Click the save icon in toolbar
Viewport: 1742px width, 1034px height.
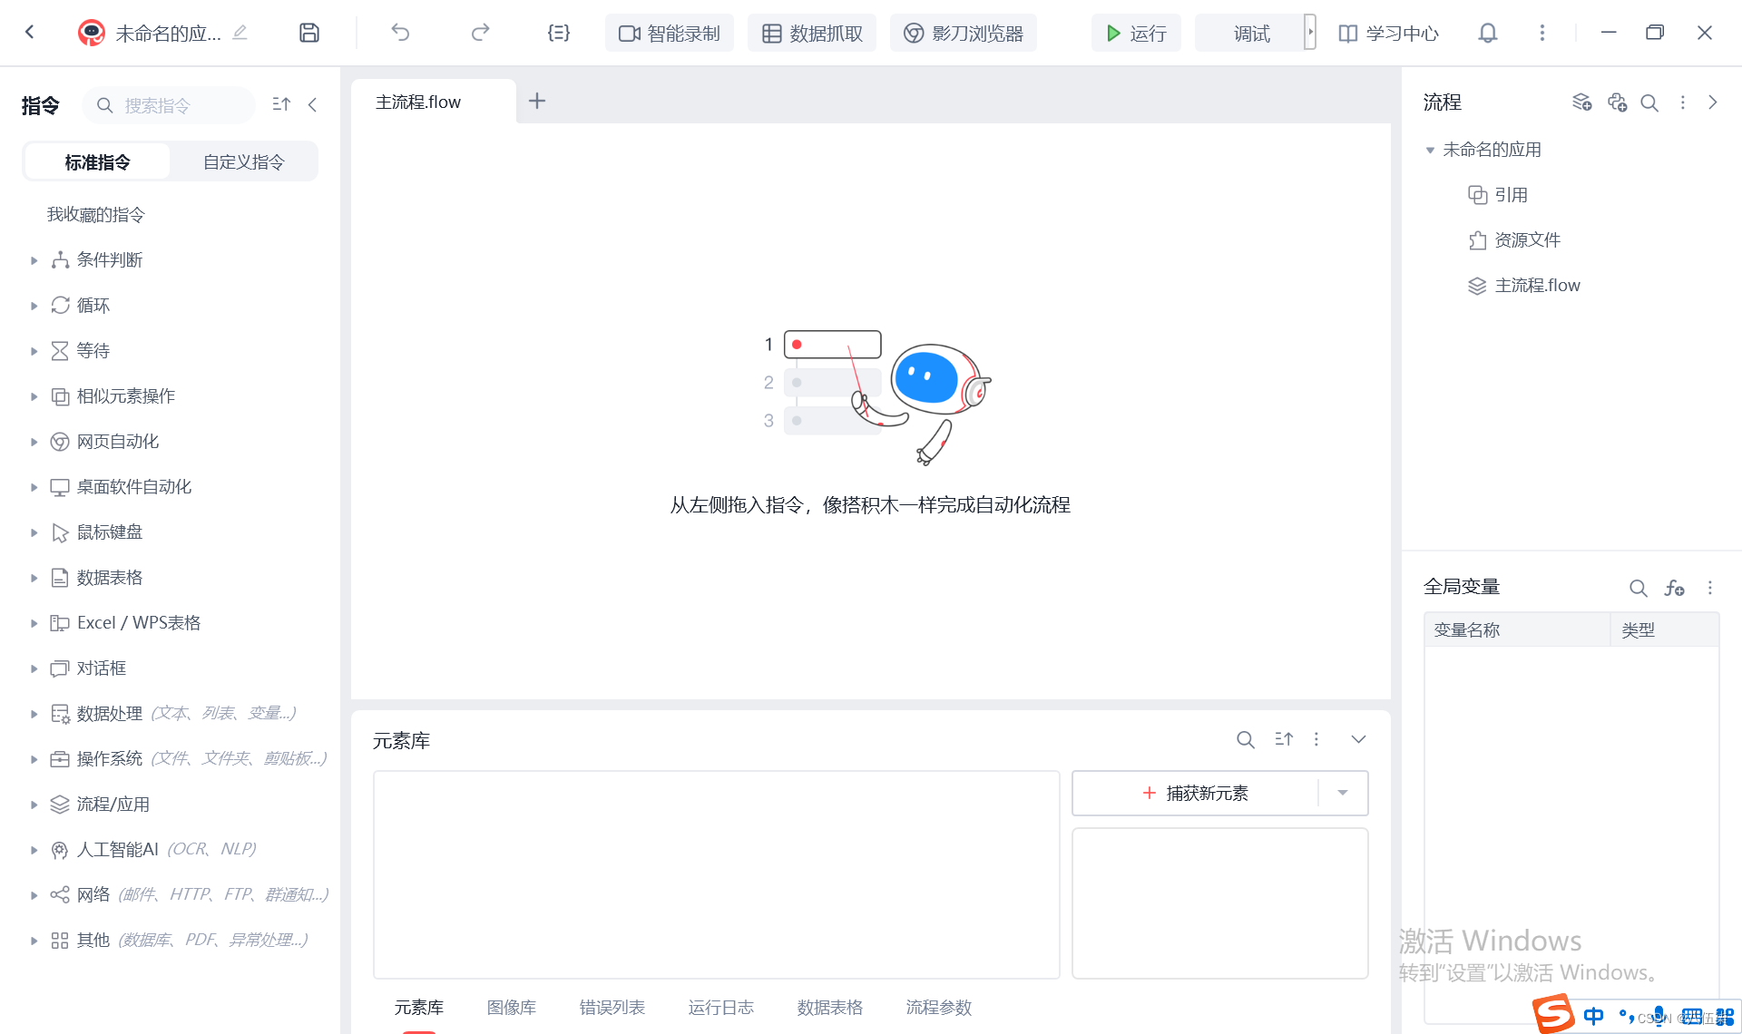(309, 34)
